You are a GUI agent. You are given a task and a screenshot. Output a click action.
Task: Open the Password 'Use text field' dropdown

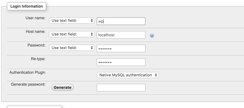coord(72,48)
